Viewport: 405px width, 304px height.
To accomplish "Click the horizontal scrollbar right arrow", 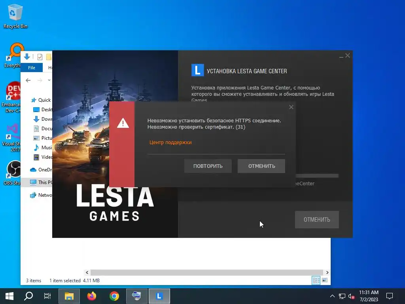I will pyautogui.click(x=327, y=272).
